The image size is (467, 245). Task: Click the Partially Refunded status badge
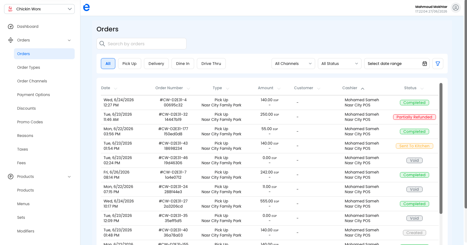[x=414, y=117]
